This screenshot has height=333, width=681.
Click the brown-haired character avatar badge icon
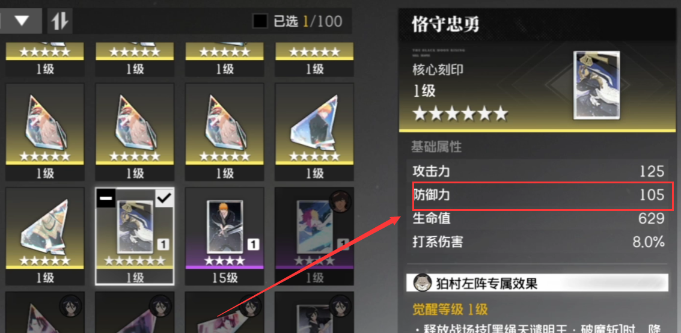(x=340, y=201)
